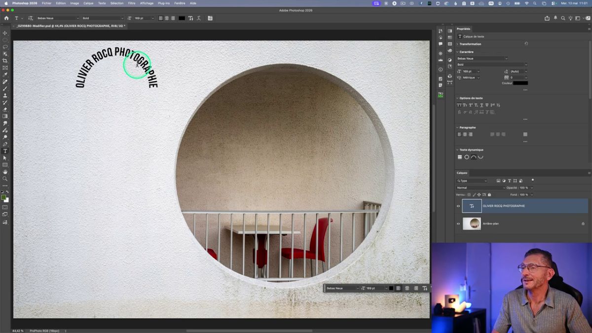Click the document tab _OZ99880-Modifier.psd
Screen dimensions: 592x333
(71, 26)
